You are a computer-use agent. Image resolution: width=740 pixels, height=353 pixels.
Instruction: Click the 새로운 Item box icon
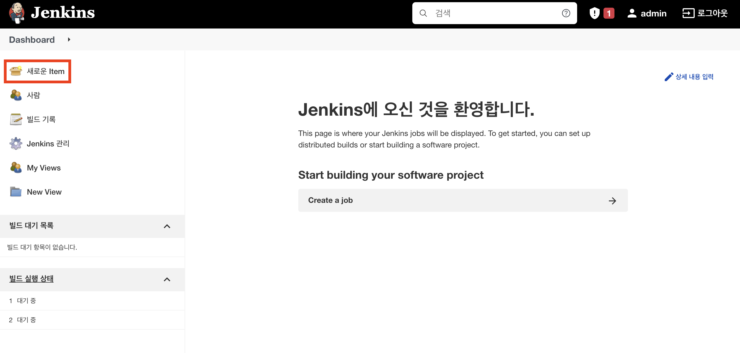tap(16, 71)
